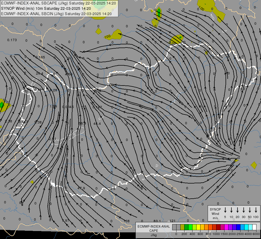Click the value 4.50 on the map

pyautogui.click(x=69, y=74)
